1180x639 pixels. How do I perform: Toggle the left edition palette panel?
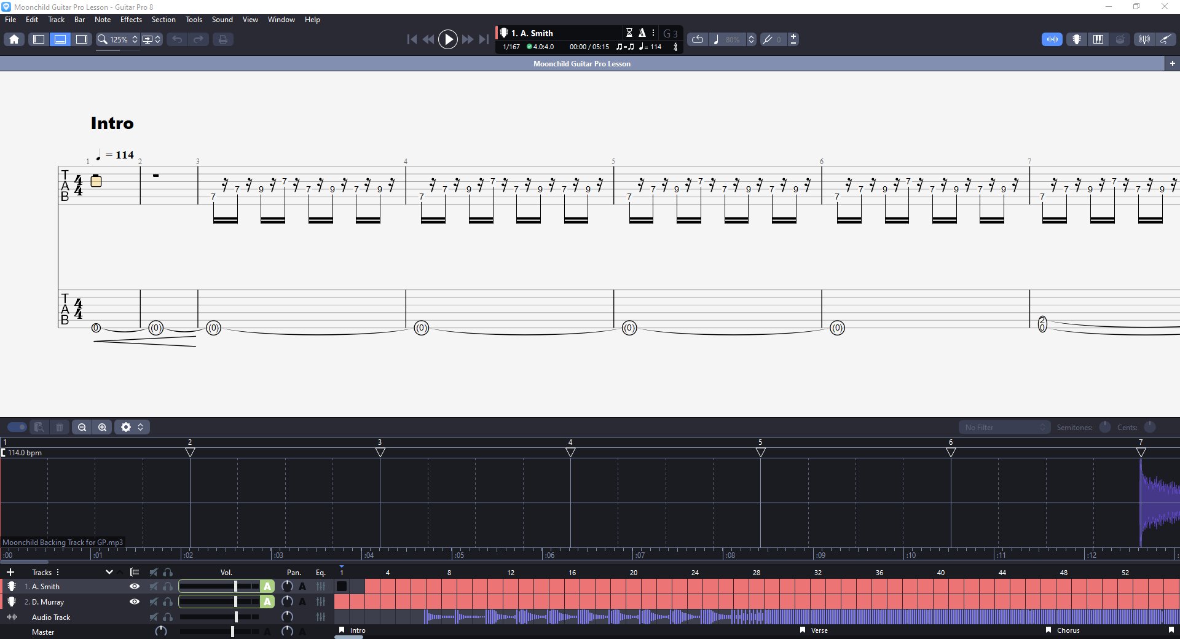click(39, 39)
